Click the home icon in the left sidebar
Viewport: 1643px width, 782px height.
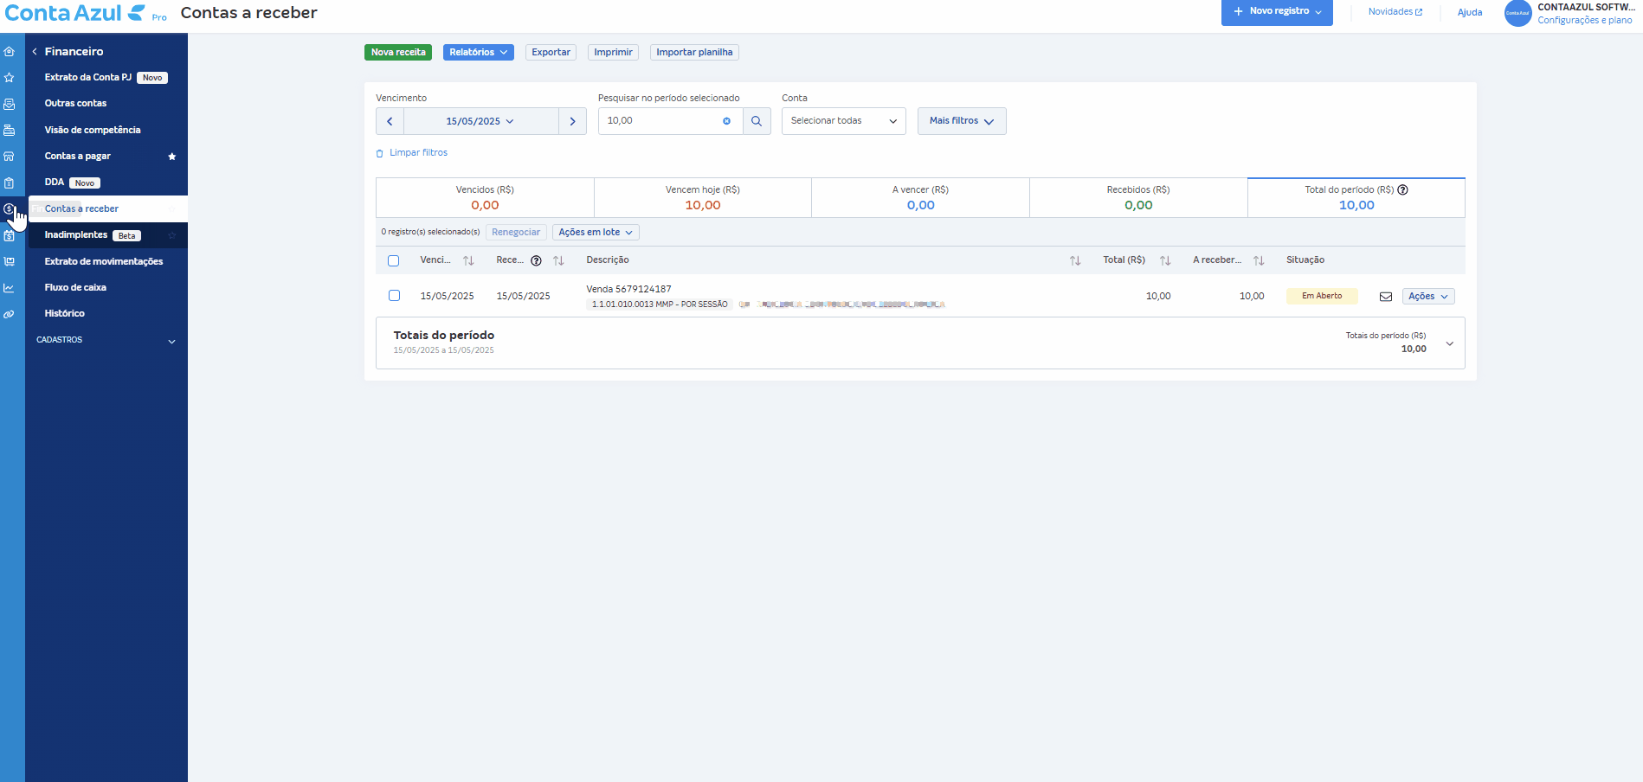[10, 51]
